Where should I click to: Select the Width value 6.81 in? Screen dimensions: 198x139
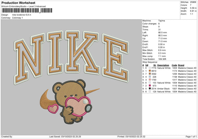click(x=193, y=11)
